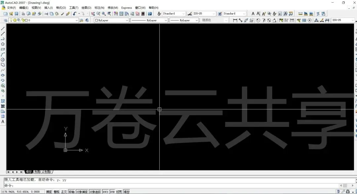Open the undo history dropdown arrow
Image resolution: width=357 pixels, height=194 pixels.
(79, 14)
